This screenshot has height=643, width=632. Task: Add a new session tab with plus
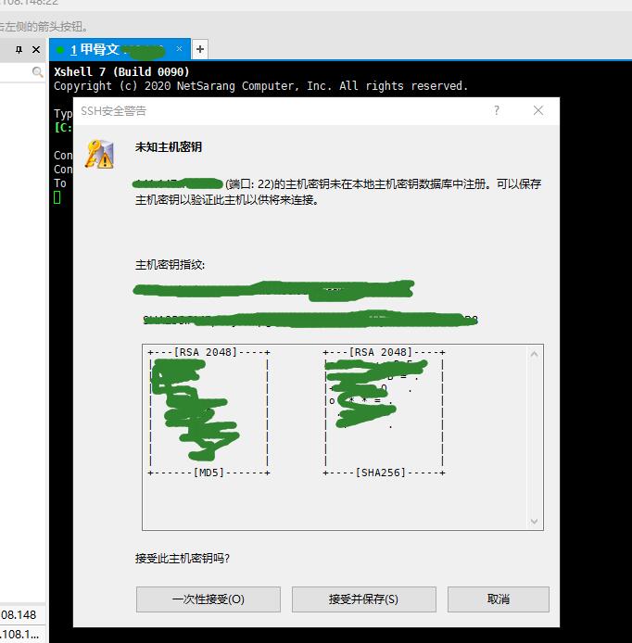200,50
